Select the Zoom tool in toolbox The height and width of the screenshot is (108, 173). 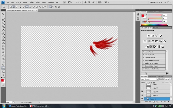click(3, 75)
